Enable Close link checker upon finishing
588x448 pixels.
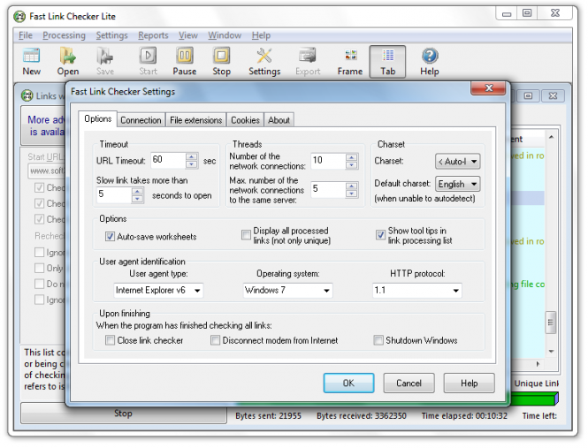click(110, 340)
